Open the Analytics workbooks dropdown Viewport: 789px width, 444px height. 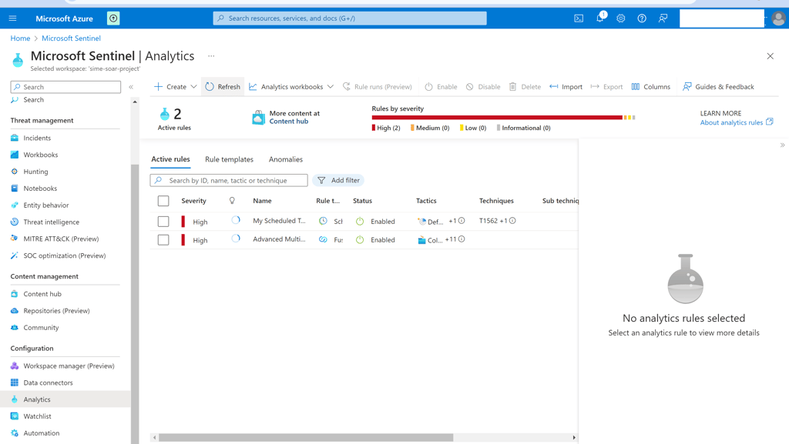[x=291, y=87]
